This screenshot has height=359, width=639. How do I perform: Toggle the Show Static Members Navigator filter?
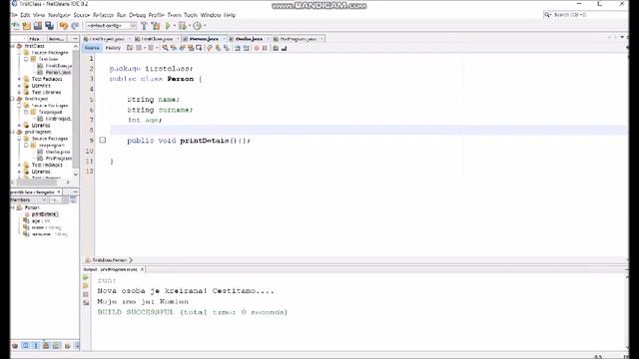click(36, 346)
